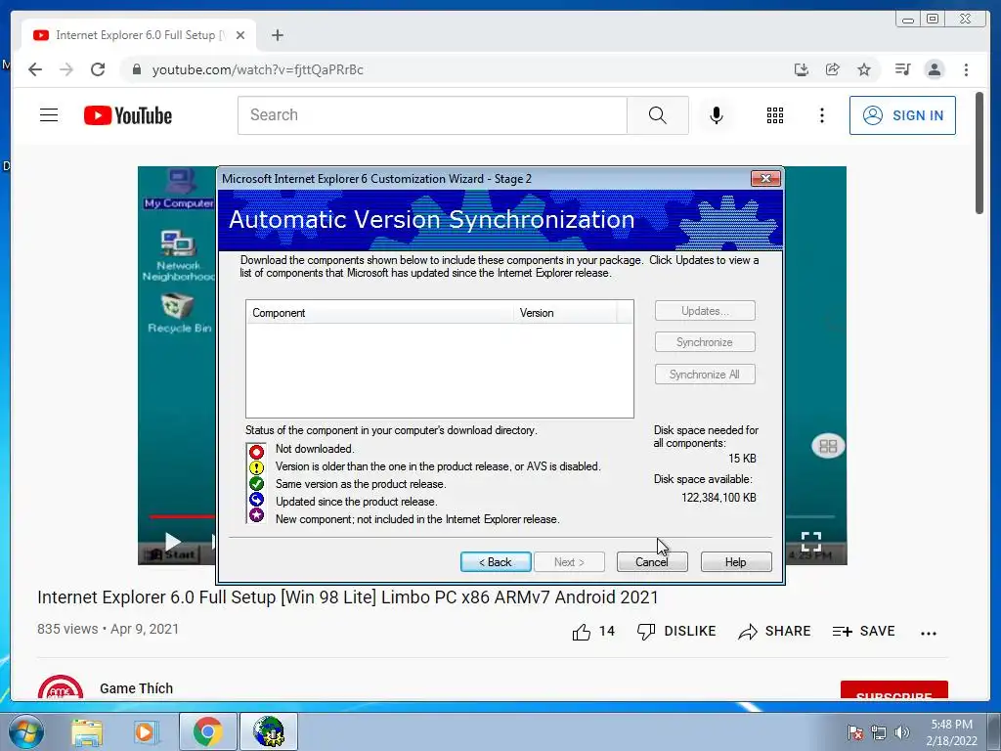Viewport: 1001px width, 751px height.
Task: Click the page vertical scrollbar
Action: pyautogui.click(x=979, y=154)
